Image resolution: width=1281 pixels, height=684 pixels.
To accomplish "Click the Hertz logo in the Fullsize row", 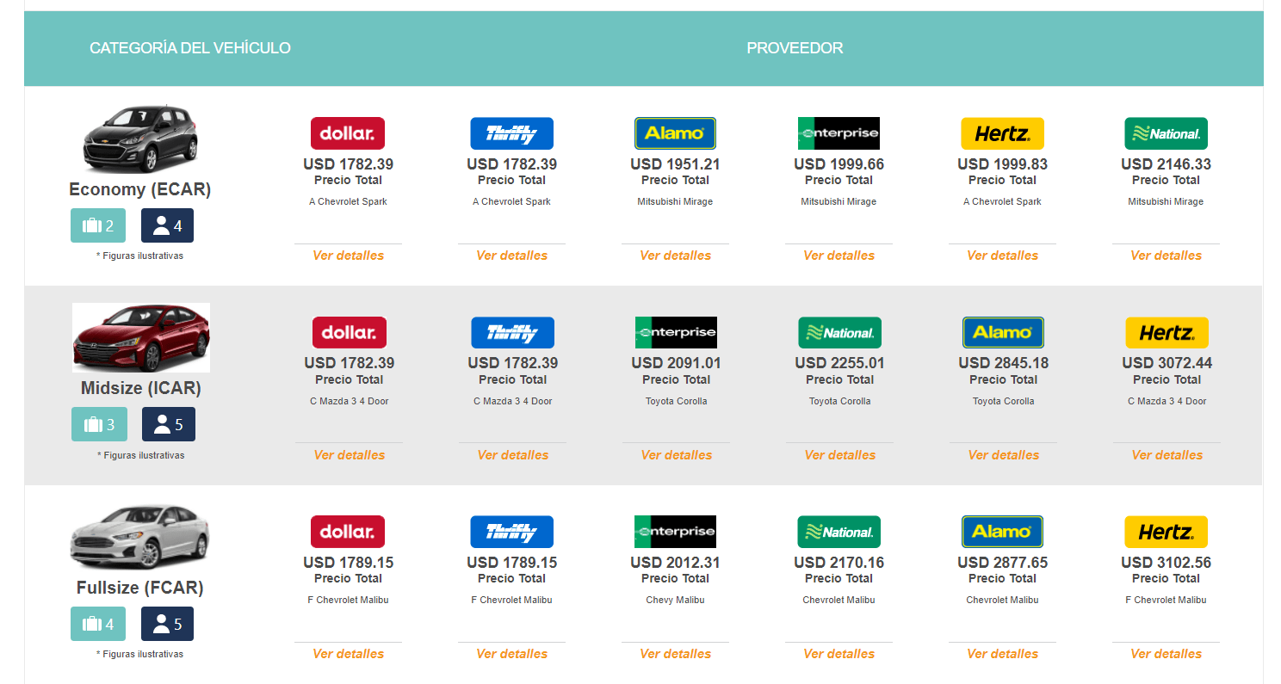I will (1167, 532).
